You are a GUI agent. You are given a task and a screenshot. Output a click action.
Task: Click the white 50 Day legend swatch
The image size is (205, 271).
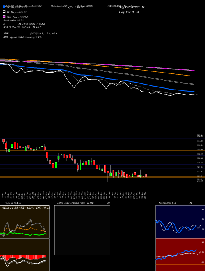pyautogui.click(x=4, y=12)
